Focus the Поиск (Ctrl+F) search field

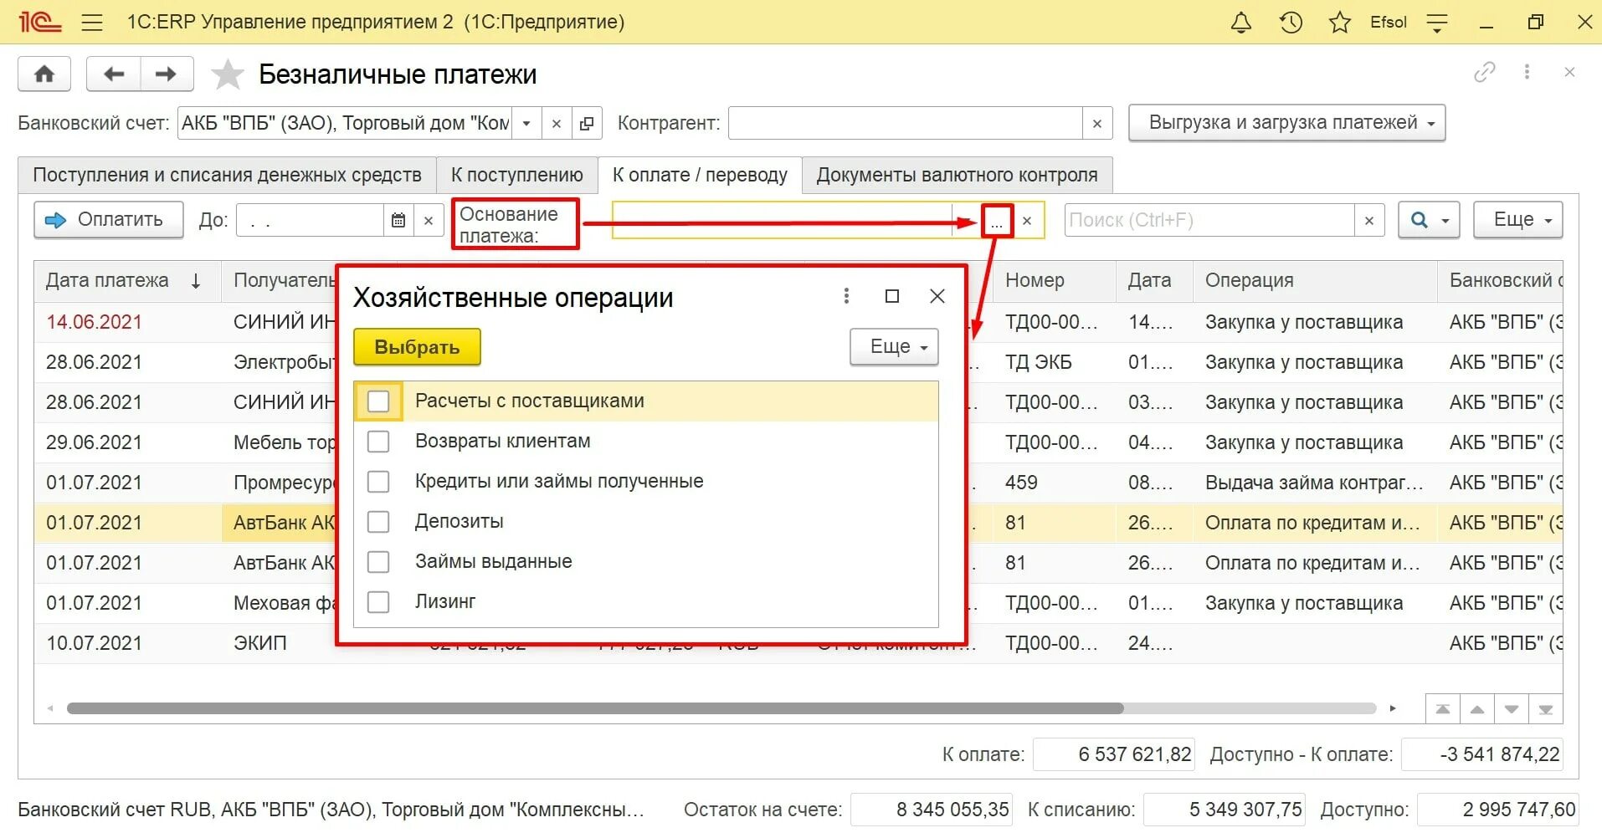[1209, 220]
